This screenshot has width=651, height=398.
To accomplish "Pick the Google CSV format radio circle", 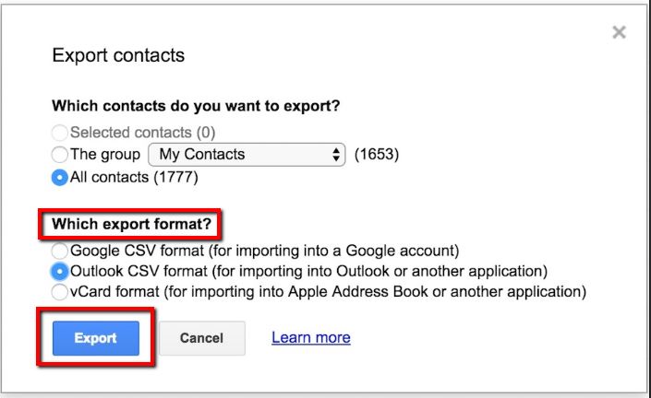I will click(x=61, y=251).
